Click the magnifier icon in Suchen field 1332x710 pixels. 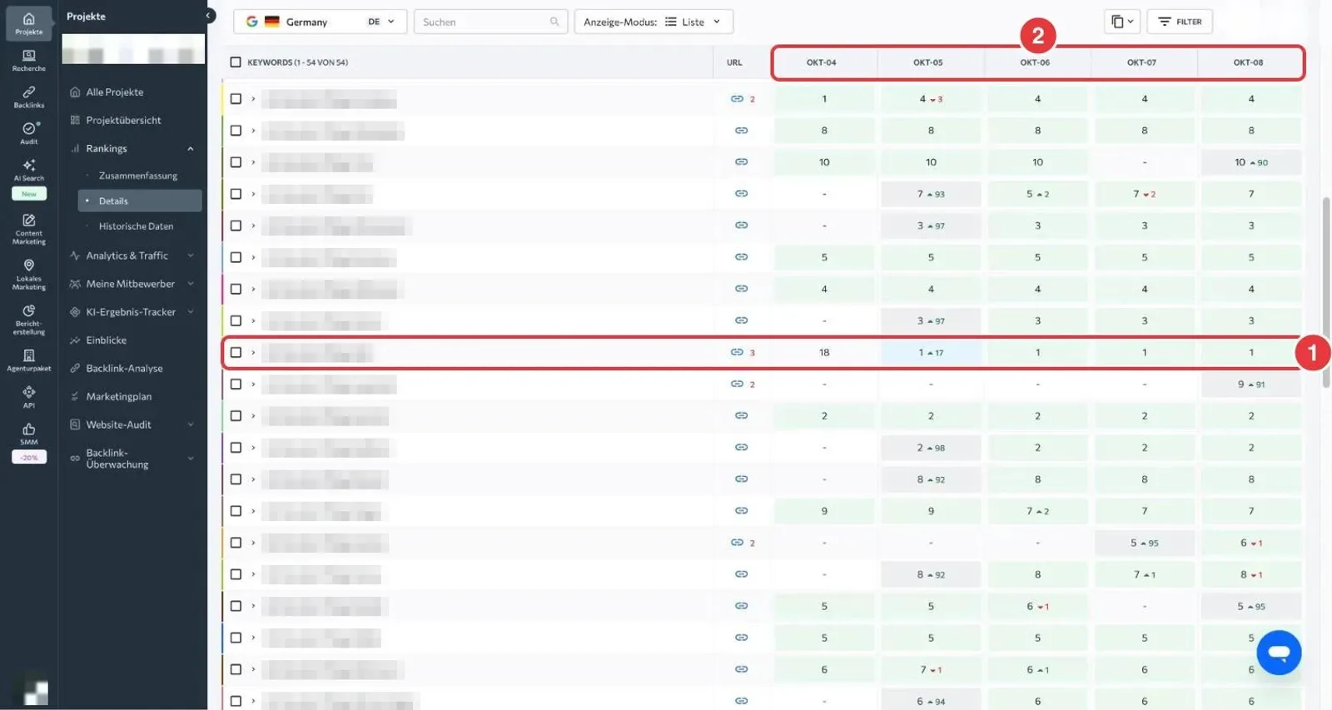pos(554,22)
